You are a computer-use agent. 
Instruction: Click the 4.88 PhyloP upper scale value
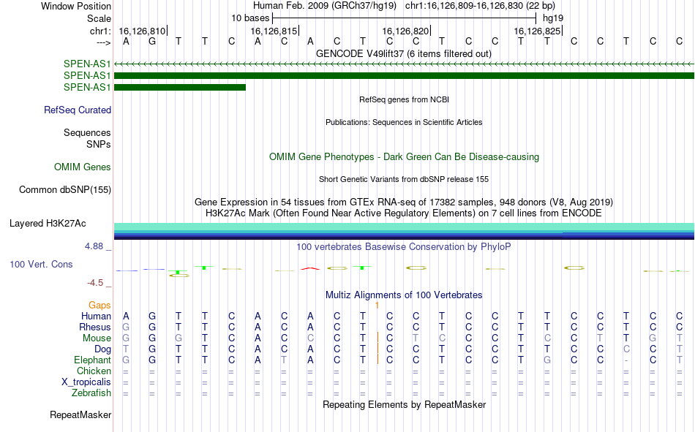click(94, 246)
